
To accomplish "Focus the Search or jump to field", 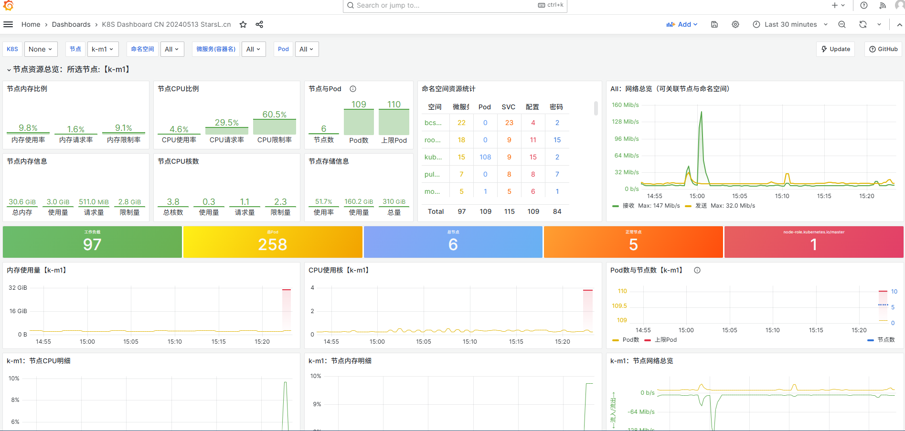I will [455, 5].
